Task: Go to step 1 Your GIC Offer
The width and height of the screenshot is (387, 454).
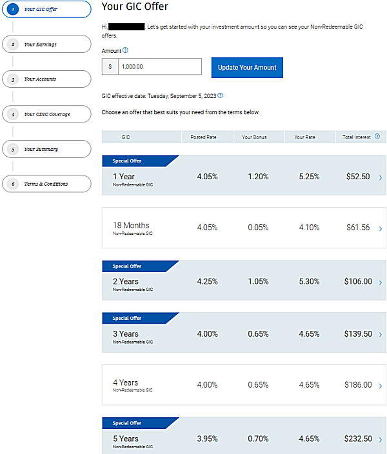Action: [x=46, y=9]
